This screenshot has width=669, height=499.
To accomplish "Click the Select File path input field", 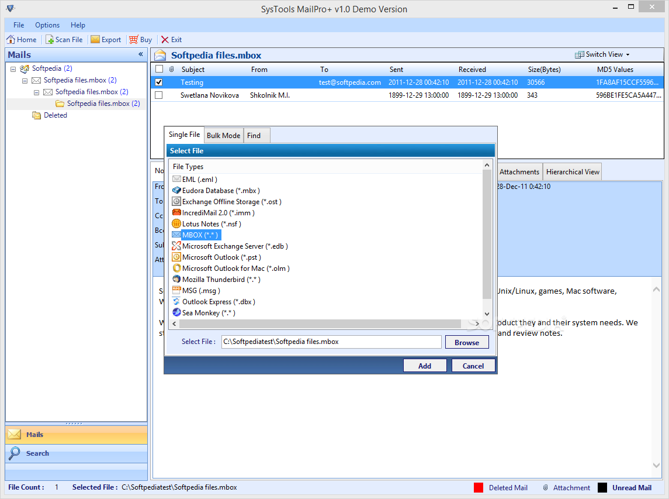I will pos(331,342).
